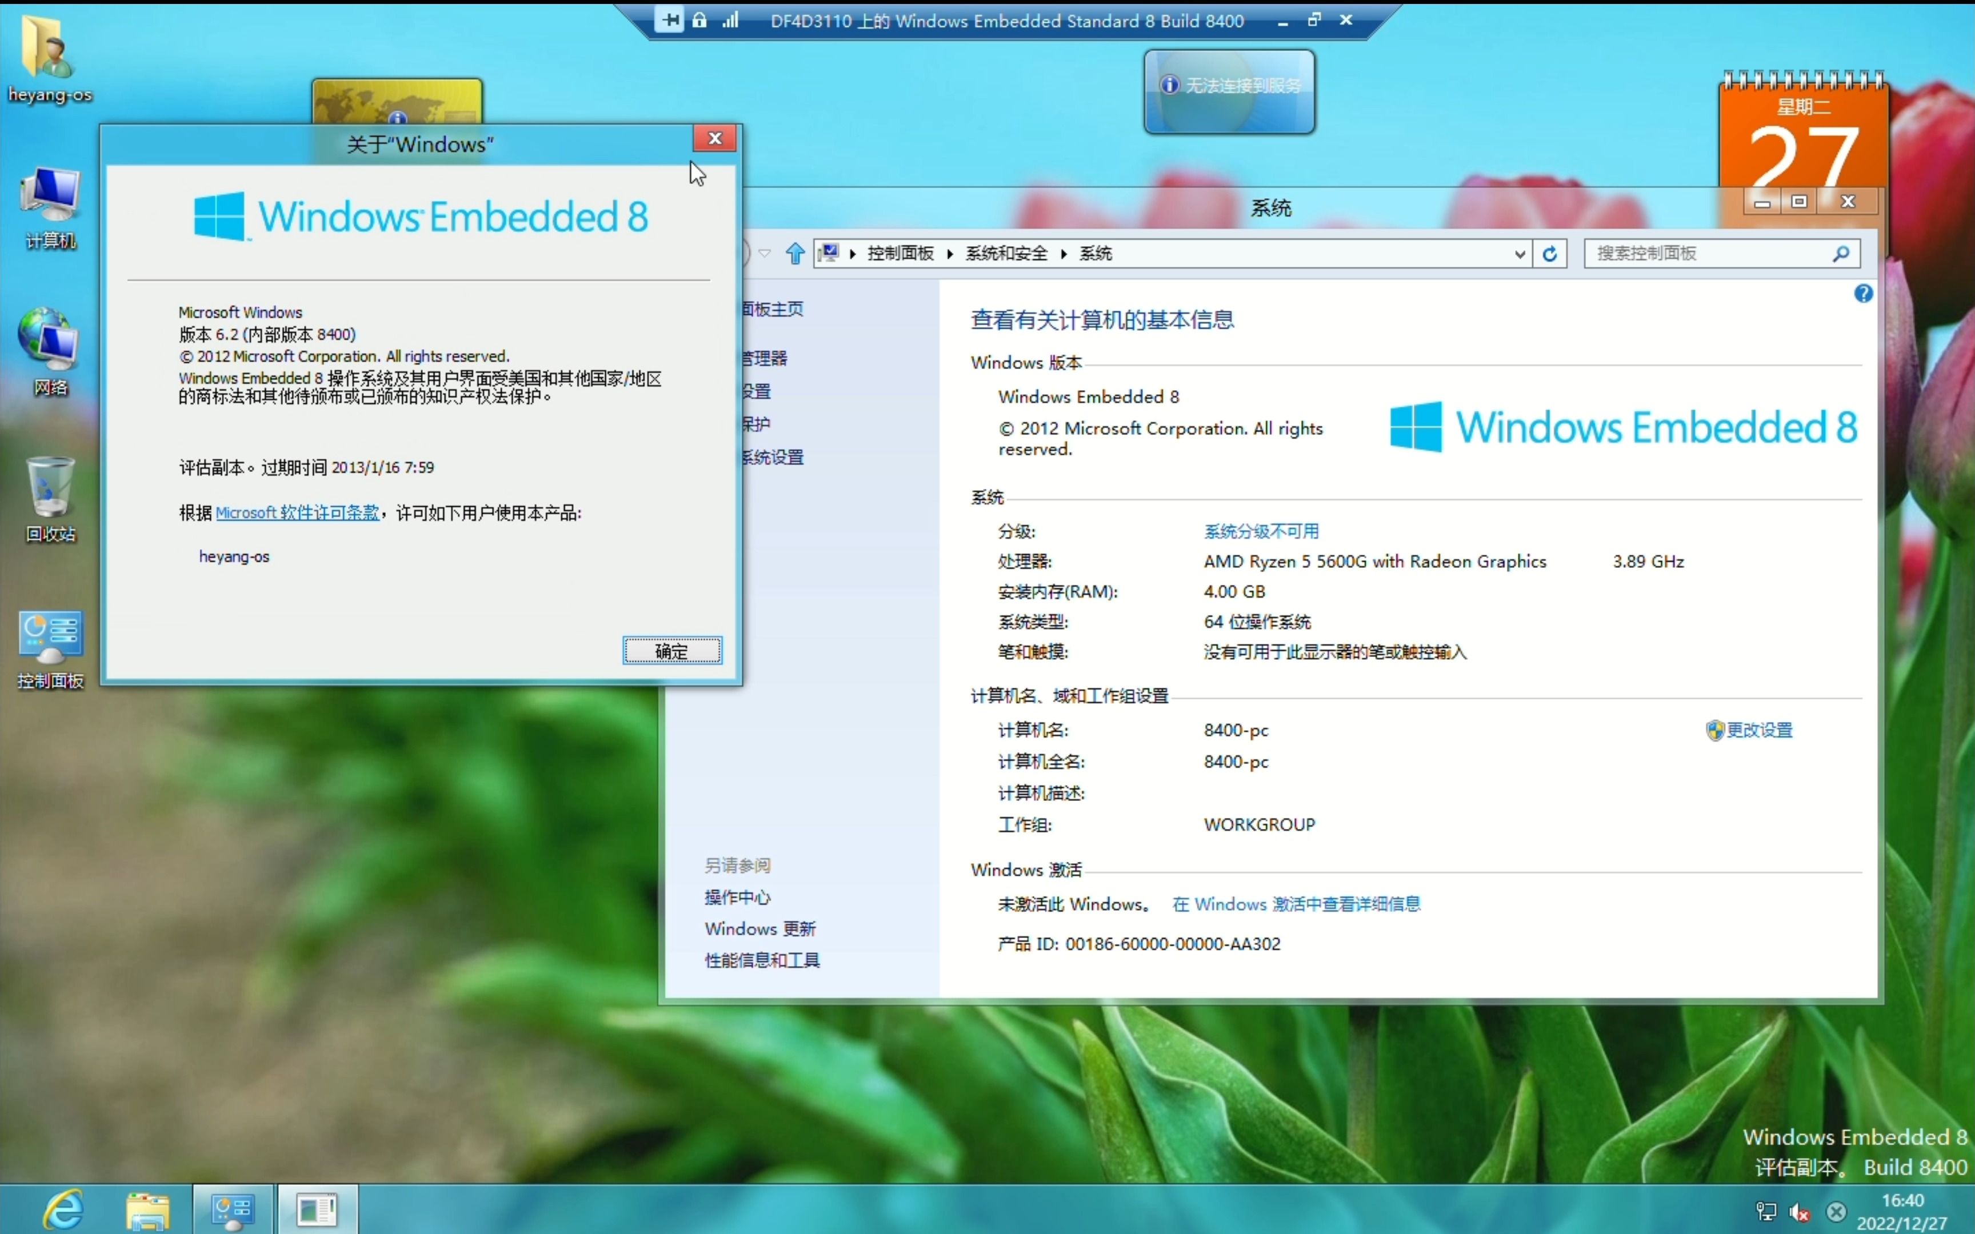This screenshot has height=1234, width=1975.
Task: Select the 系统 breadcrumb
Action: tap(1096, 253)
